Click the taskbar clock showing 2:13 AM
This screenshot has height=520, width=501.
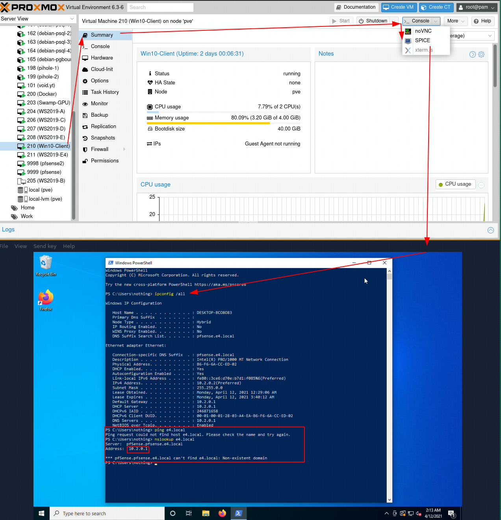(x=433, y=513)
